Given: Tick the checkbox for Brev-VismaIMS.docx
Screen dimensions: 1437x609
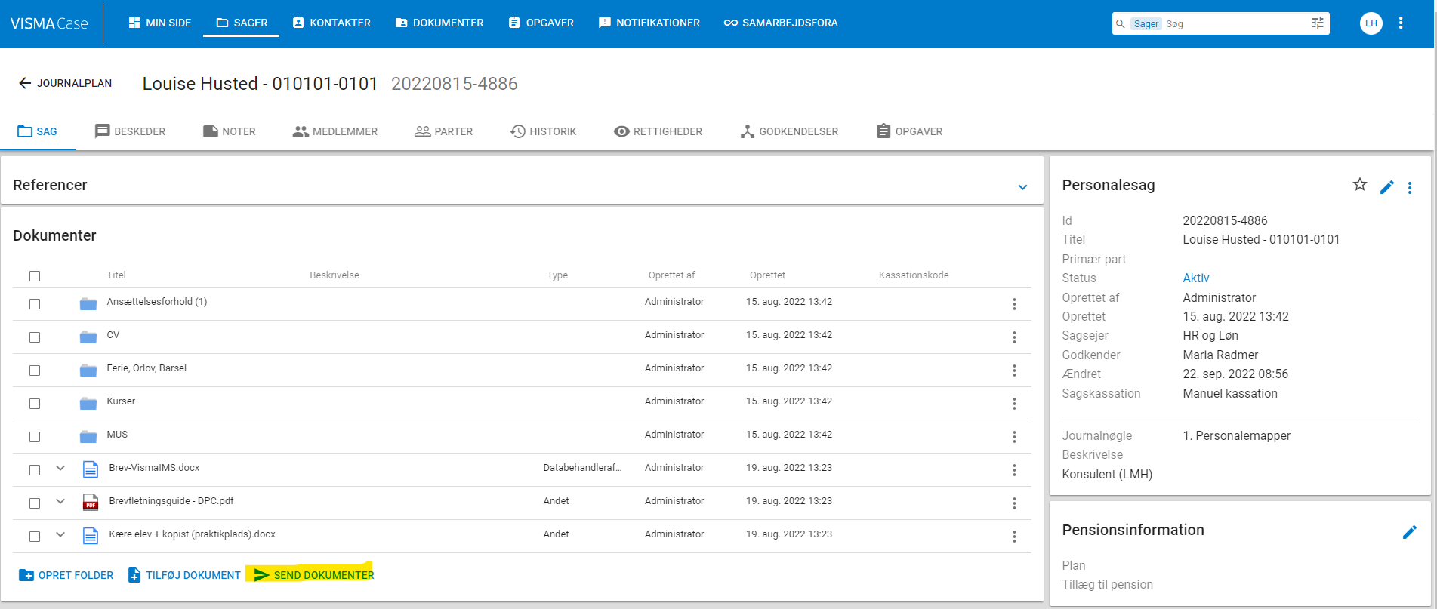Looking at the screenshot, I should tap(35, 470).
